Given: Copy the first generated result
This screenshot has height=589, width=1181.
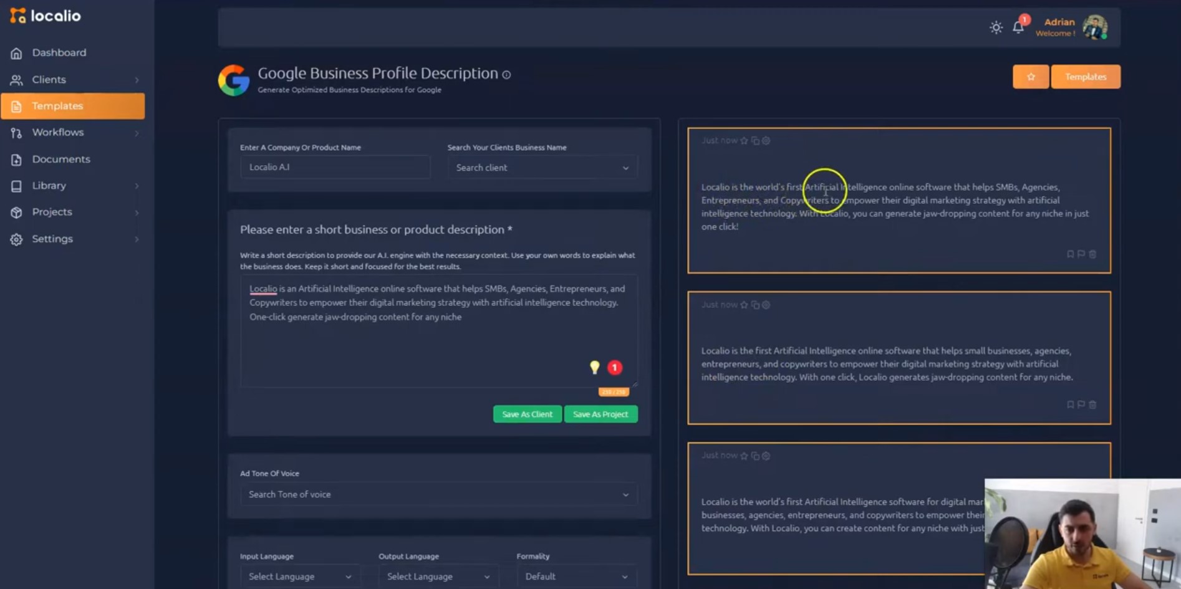Looking at the screenshot, I should 755,141.
